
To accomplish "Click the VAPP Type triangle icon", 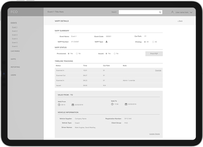I will coord(106,42).
